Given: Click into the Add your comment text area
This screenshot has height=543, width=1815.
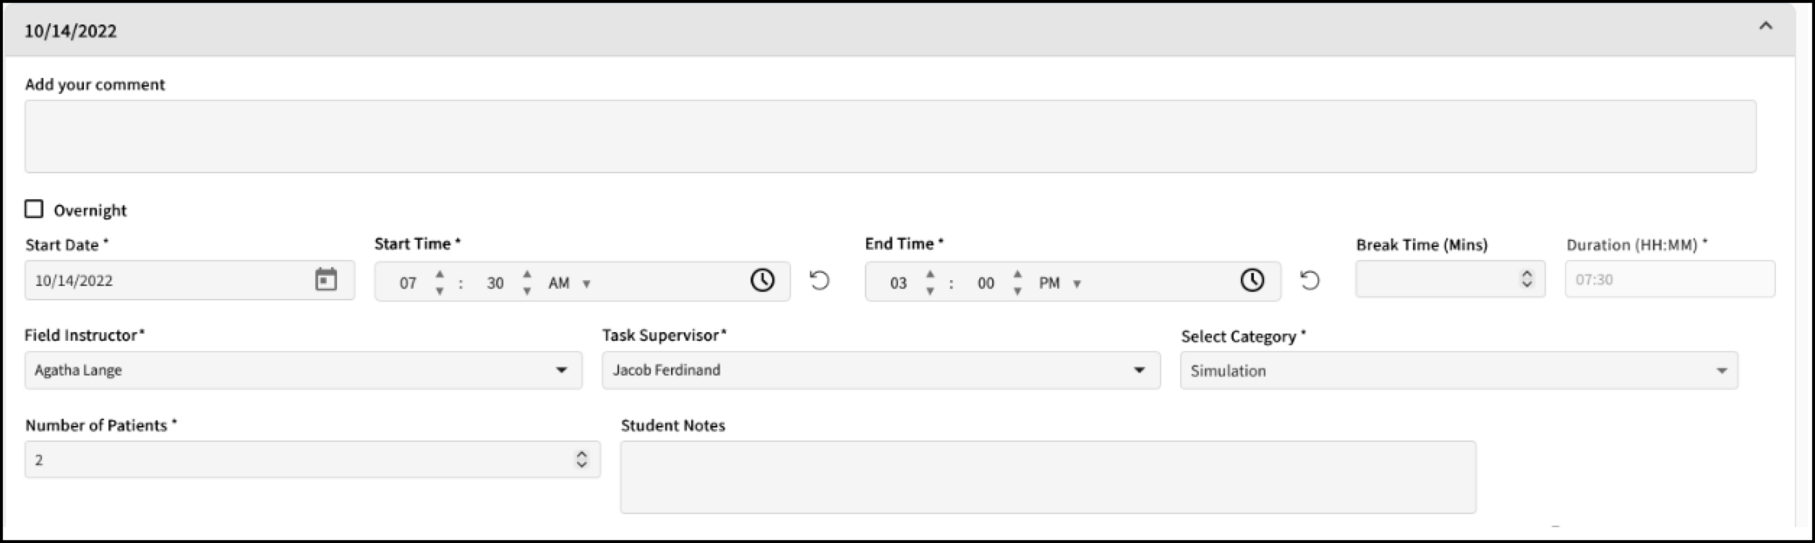Looking at the screenshot, I should (x=890, y=136).
